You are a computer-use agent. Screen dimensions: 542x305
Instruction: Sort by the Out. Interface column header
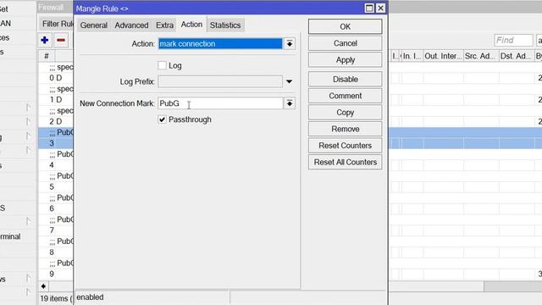coord(443,56)
